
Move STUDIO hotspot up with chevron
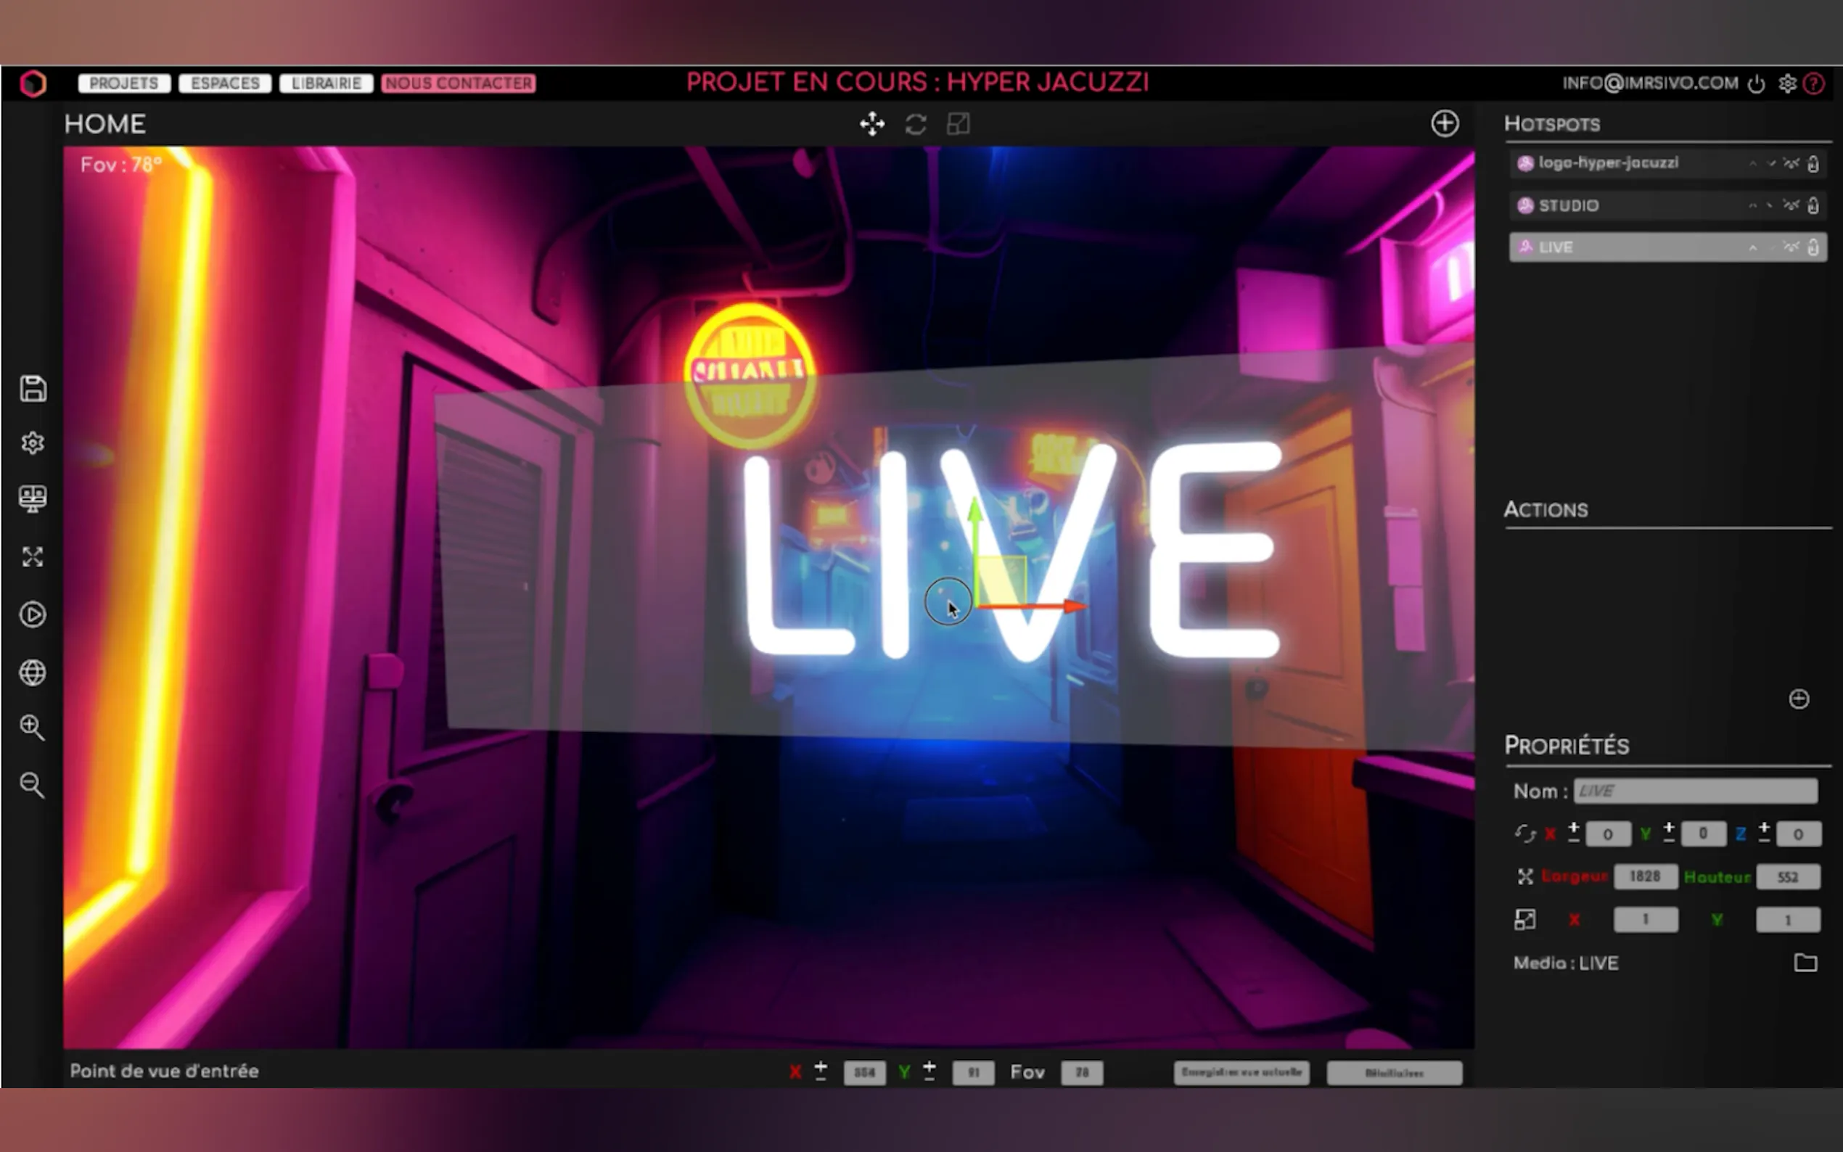(1753, 206)
